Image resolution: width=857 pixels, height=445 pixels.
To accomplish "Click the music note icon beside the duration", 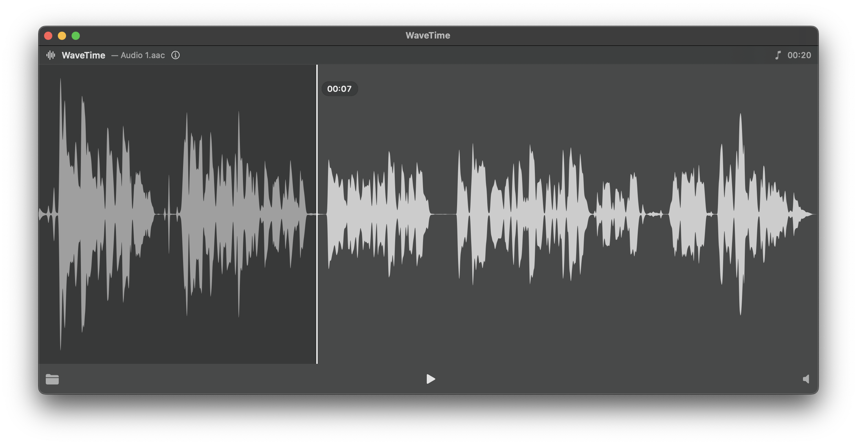I will [778, 55].
